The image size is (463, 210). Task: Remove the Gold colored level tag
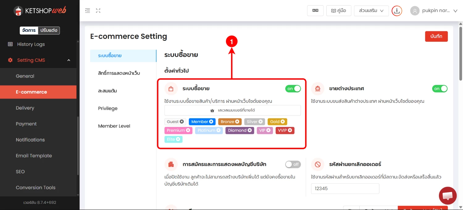coord(283,122)
